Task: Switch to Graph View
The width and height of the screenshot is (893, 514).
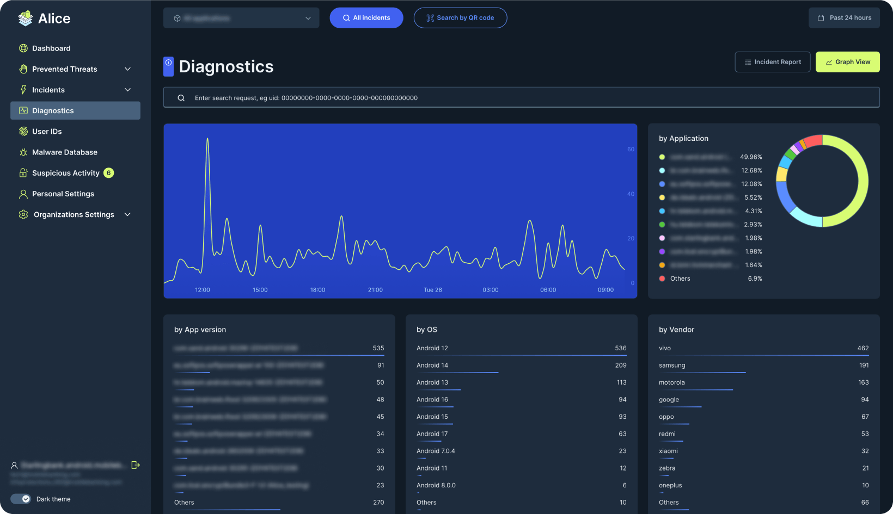Action: click(x=847, y=62)
